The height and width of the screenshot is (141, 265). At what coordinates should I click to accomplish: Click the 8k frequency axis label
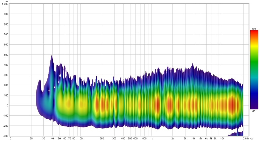215,139
